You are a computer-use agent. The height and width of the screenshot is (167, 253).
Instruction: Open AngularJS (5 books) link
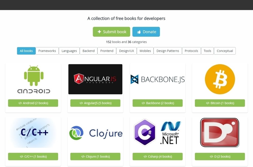point(95,103)
